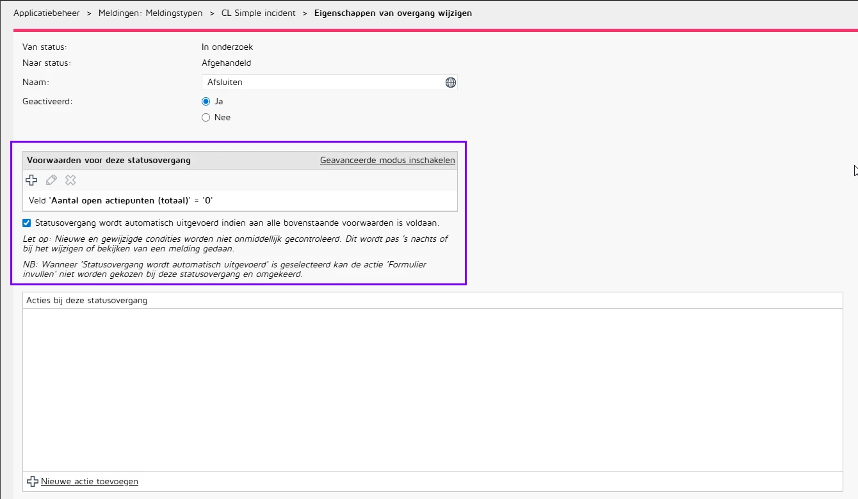Viewport: 858px width, 499px height.
Task: Click Eigenschappen van overgang wijzigen breadcrumb title
Action: tap(393, 13)
